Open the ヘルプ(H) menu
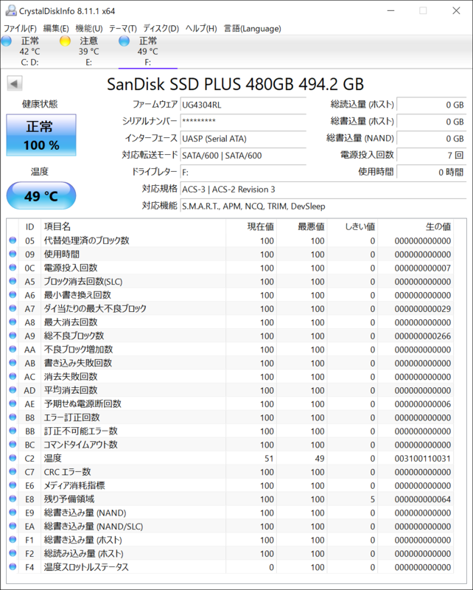 pos(201,29)
